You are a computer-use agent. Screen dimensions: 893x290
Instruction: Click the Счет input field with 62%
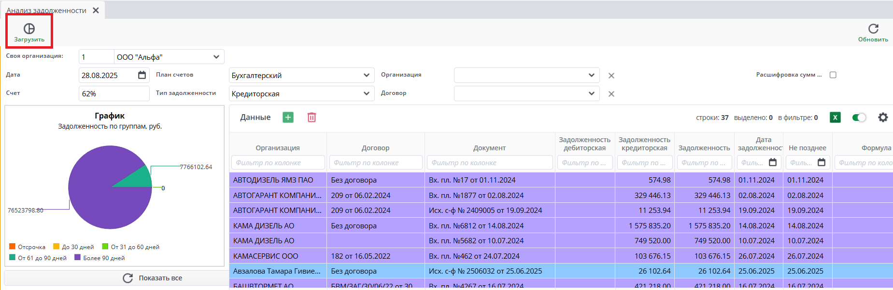pyautogui.click(x=113, y=93)
